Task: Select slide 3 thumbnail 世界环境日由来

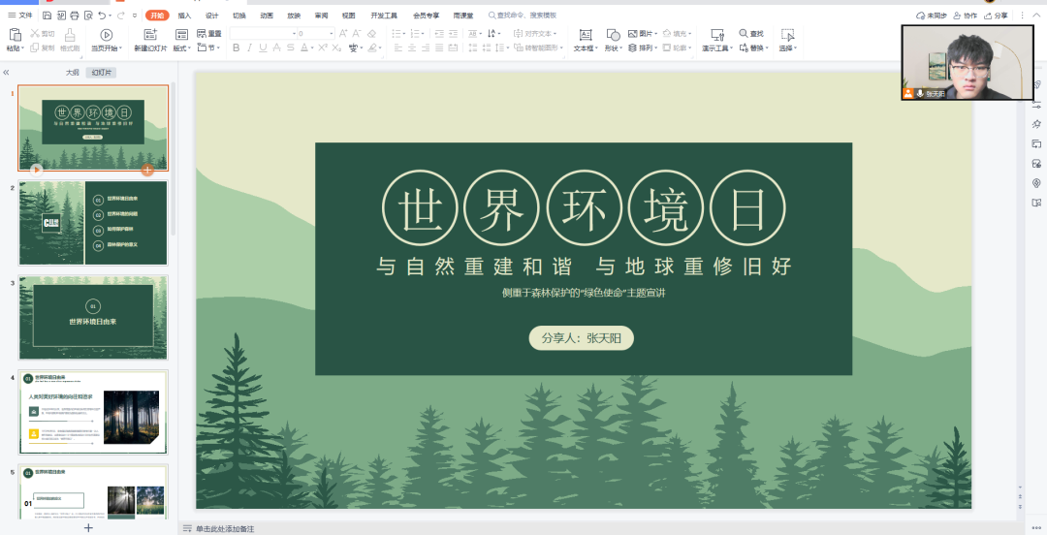Action: coord(93,317)
